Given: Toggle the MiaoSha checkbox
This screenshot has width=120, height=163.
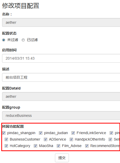Looking at the screenshot, I should coord(35,146).
